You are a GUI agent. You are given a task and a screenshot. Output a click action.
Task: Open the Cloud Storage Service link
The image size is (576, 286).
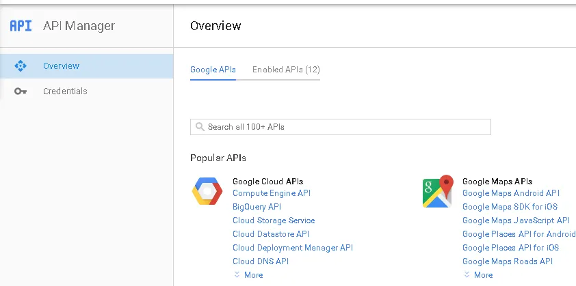click(274, 220)
